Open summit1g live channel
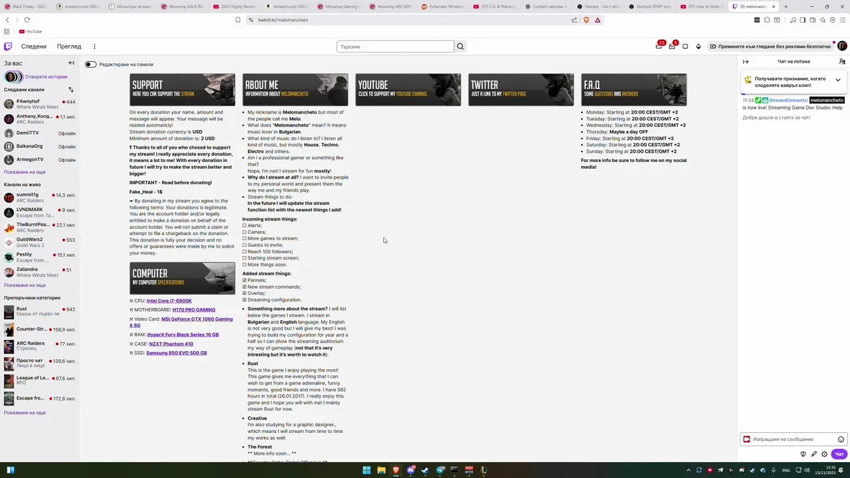850x478 pixels. (40, 197)
